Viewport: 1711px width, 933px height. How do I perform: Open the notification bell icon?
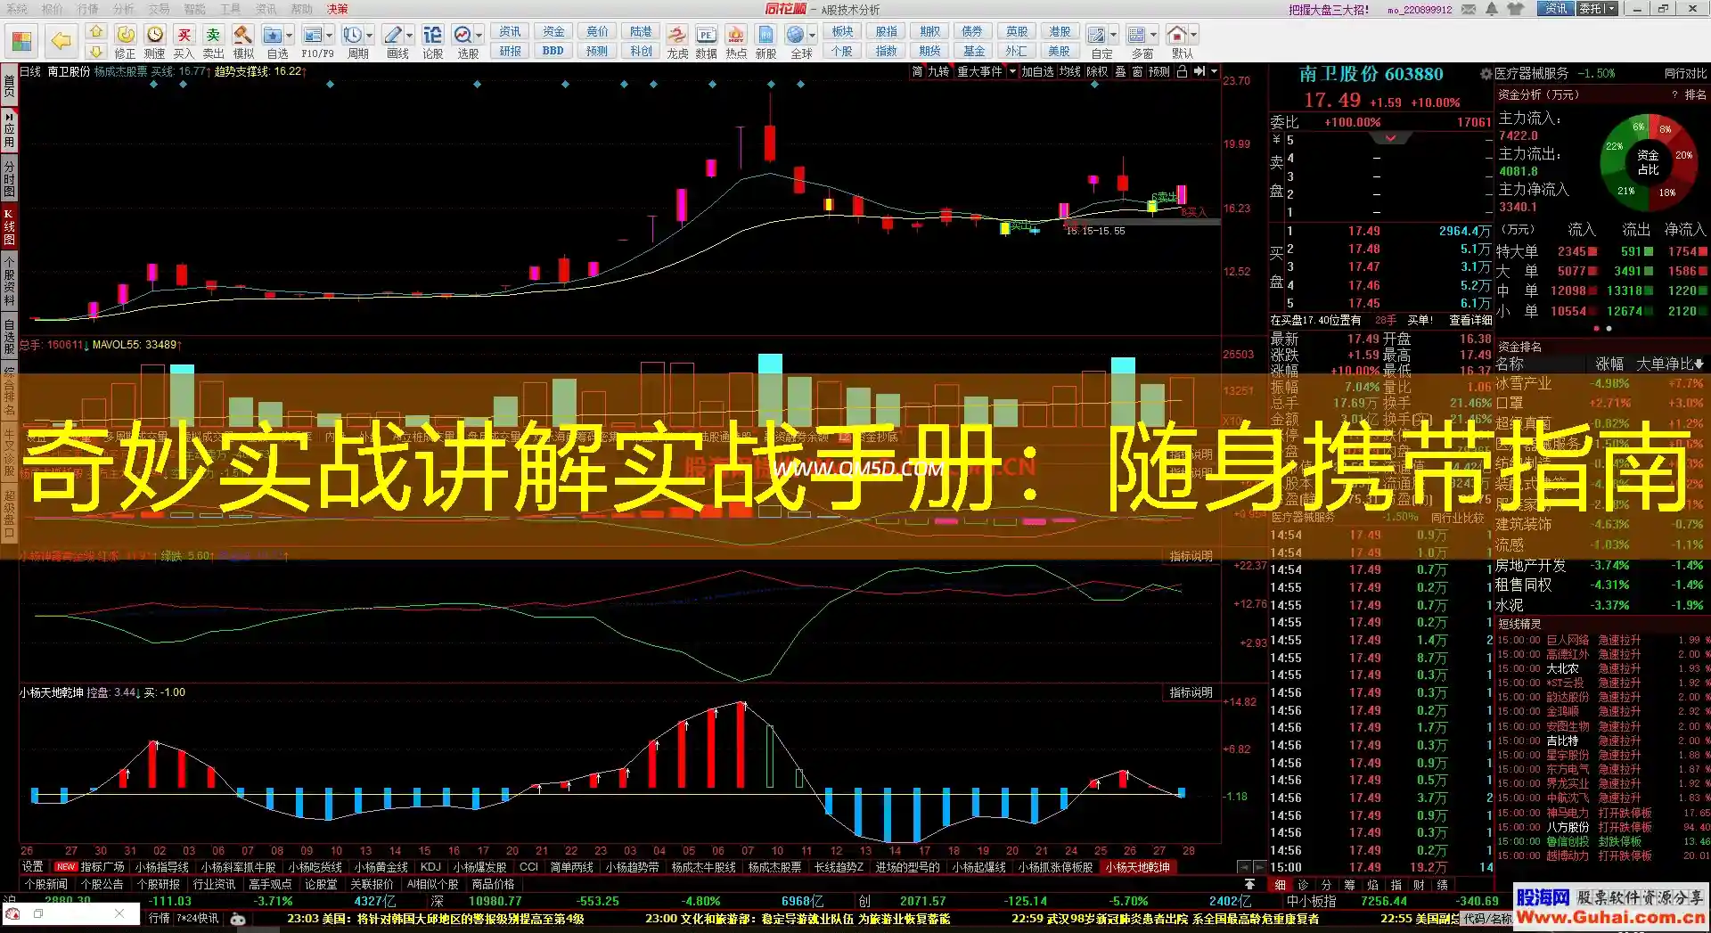tap(1492, 9)
